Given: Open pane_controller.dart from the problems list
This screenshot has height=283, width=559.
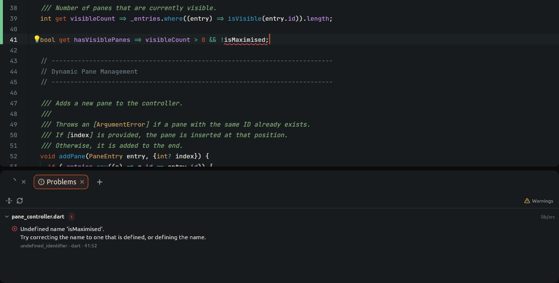Looking at the screenshot, I should (x=38, y=217).
